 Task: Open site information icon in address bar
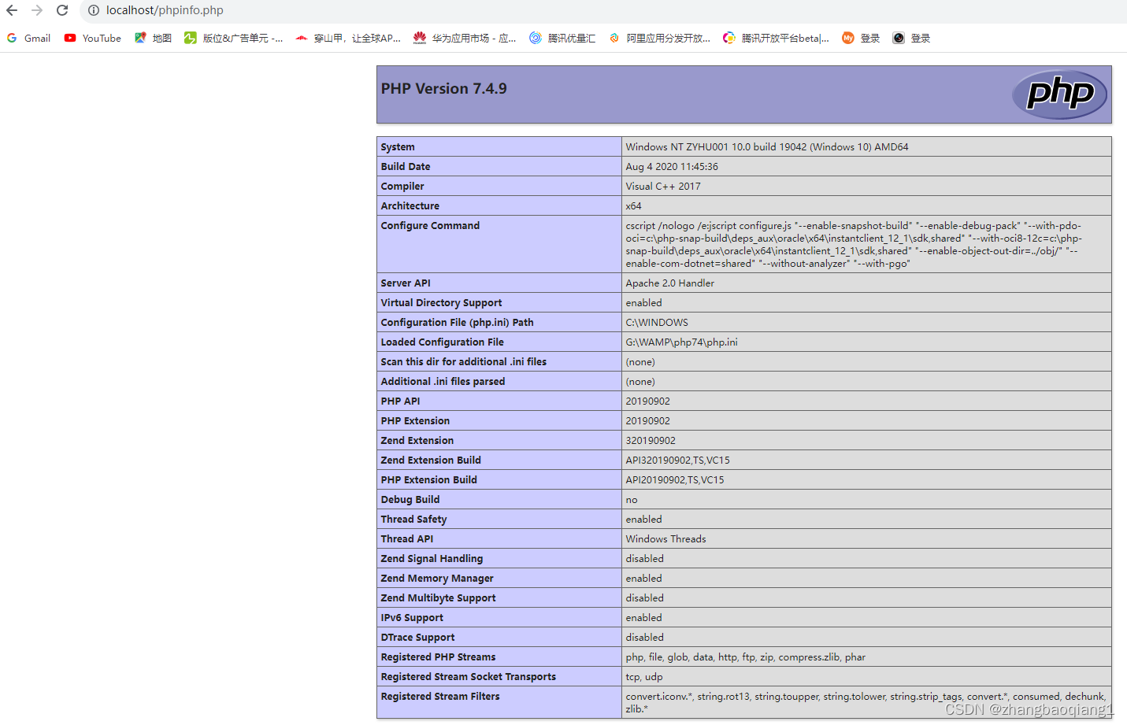[93, 10]
